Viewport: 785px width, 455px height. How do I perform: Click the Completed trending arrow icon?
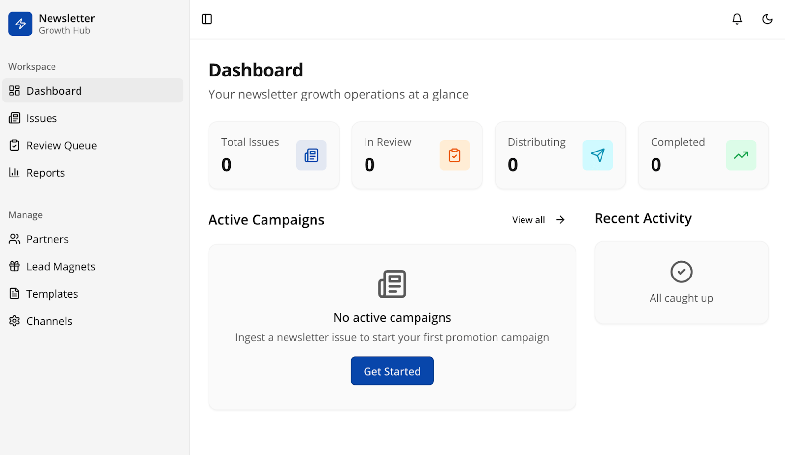coord(741,155)
